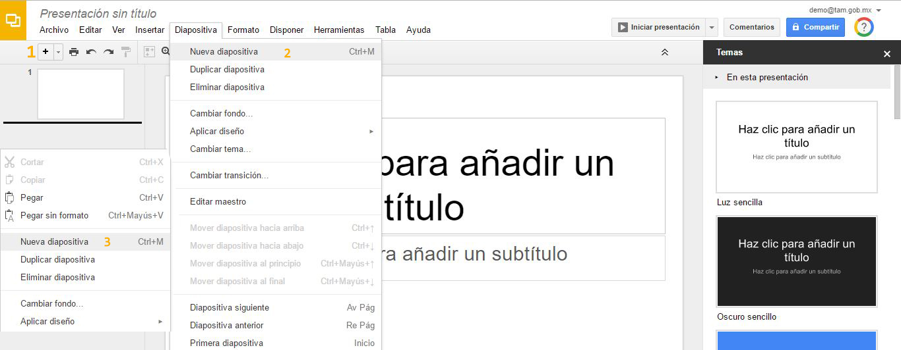Choose Cambiar fondo in context menu
Image resolution: width=901 pixels, height=350 pixels.
pyautogui.click(x=85, y=303)
